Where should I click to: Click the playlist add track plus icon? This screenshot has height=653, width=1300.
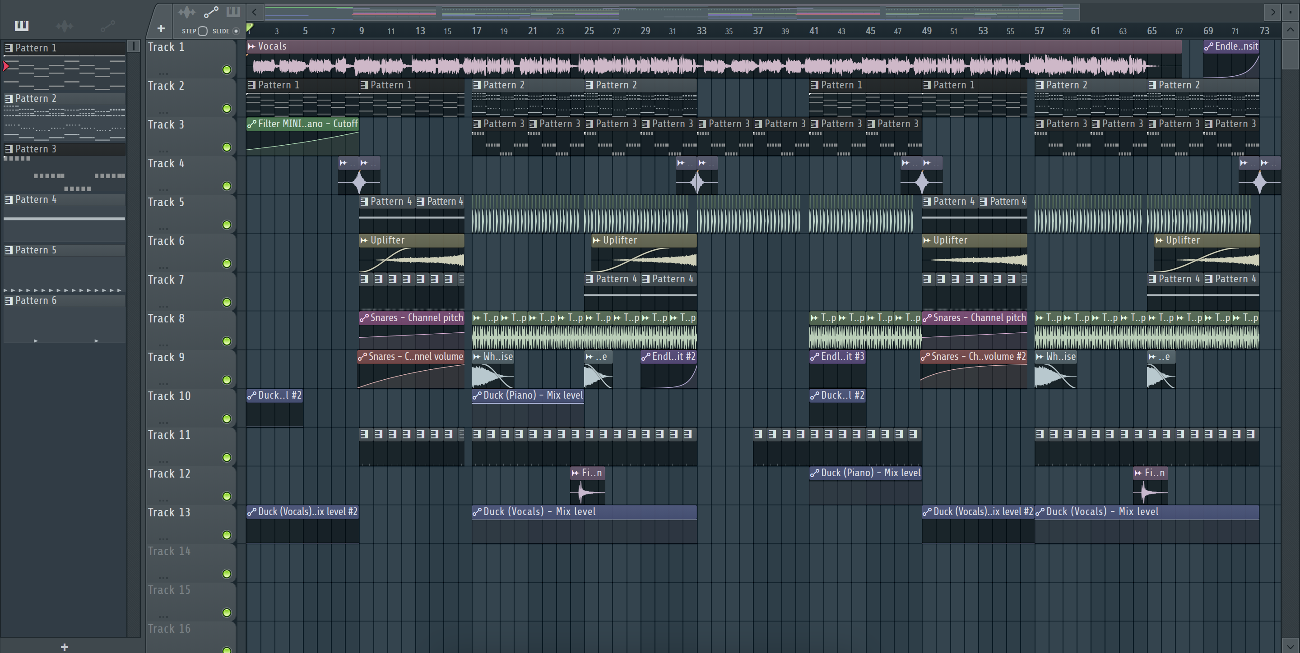161,29
